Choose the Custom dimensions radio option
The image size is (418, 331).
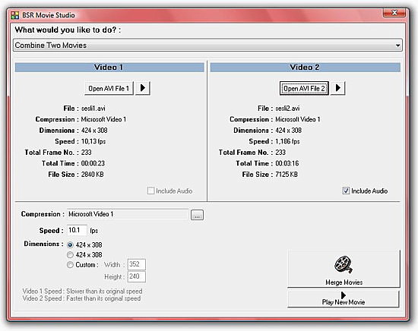coord(70,265)
